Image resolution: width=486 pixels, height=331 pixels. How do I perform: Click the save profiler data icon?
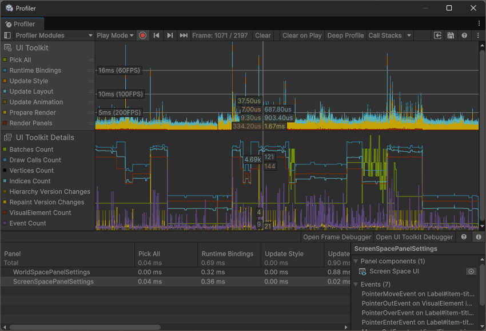451,36
